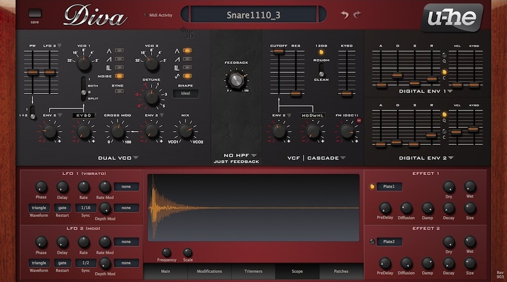This screenshot has height=282, width=507.
Task: Click the VCO 2 shape 'ideal' button
Action: 185,93
